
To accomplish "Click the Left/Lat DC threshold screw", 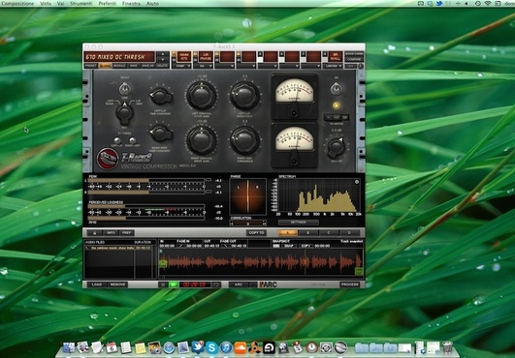I will (117, 141).
